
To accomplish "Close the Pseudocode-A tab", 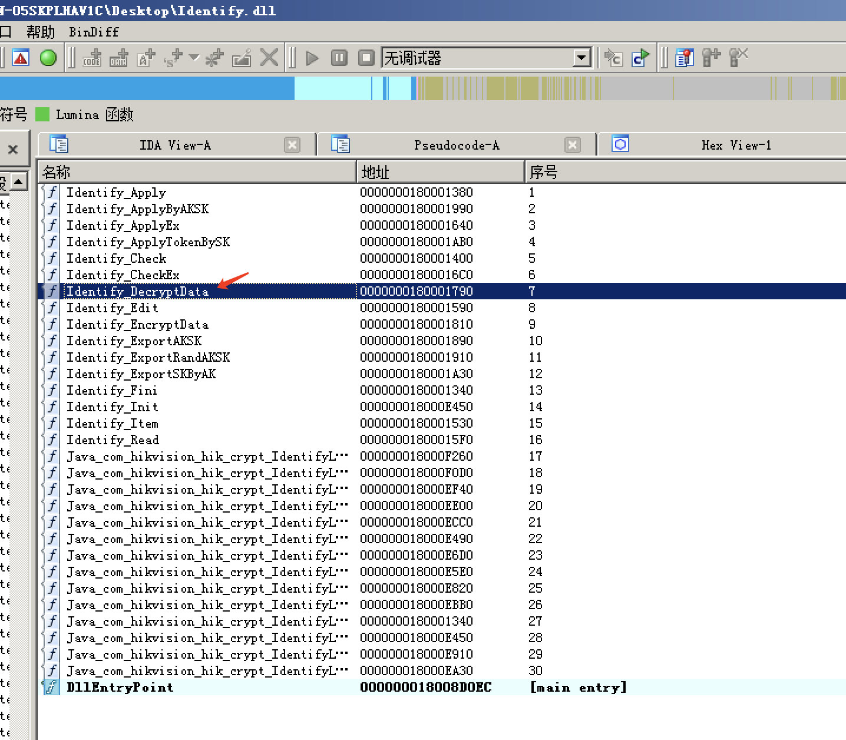I will point(572,145).
